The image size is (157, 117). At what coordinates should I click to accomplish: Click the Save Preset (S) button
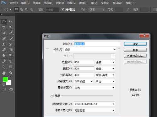pyautogui.click(x=135, y=56)
